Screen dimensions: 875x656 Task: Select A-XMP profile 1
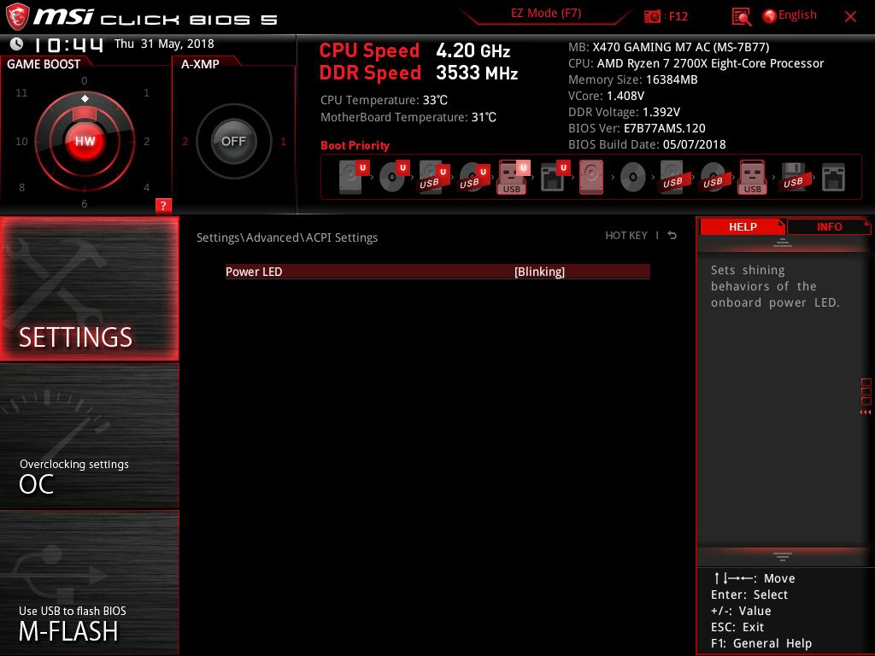[283, 141]
